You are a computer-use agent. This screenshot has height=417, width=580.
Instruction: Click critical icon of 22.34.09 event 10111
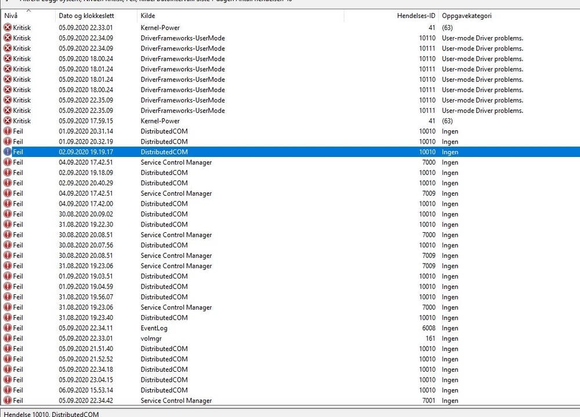8,48
